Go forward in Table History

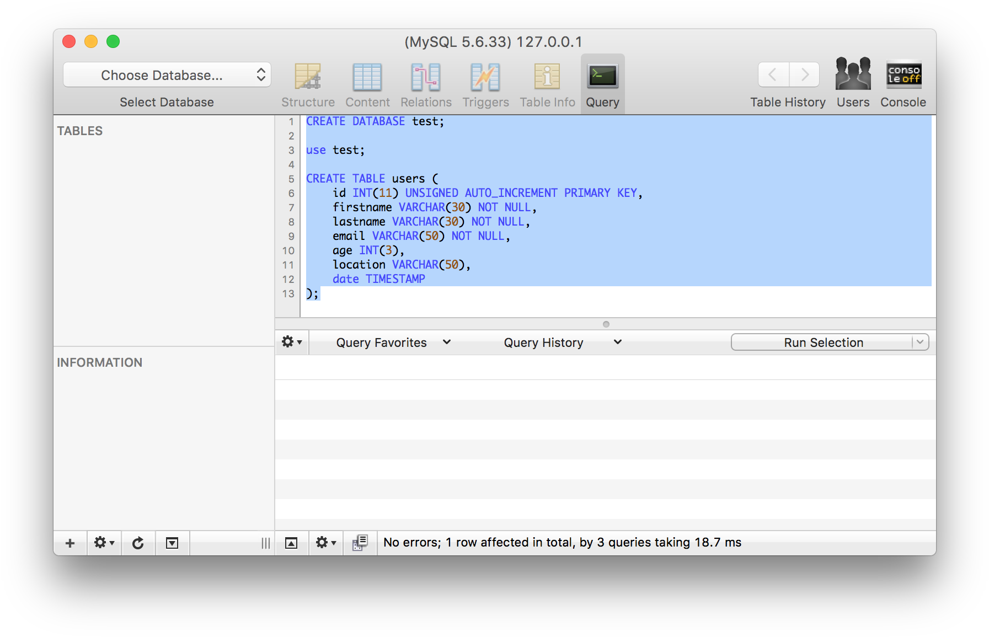[804, 74]
